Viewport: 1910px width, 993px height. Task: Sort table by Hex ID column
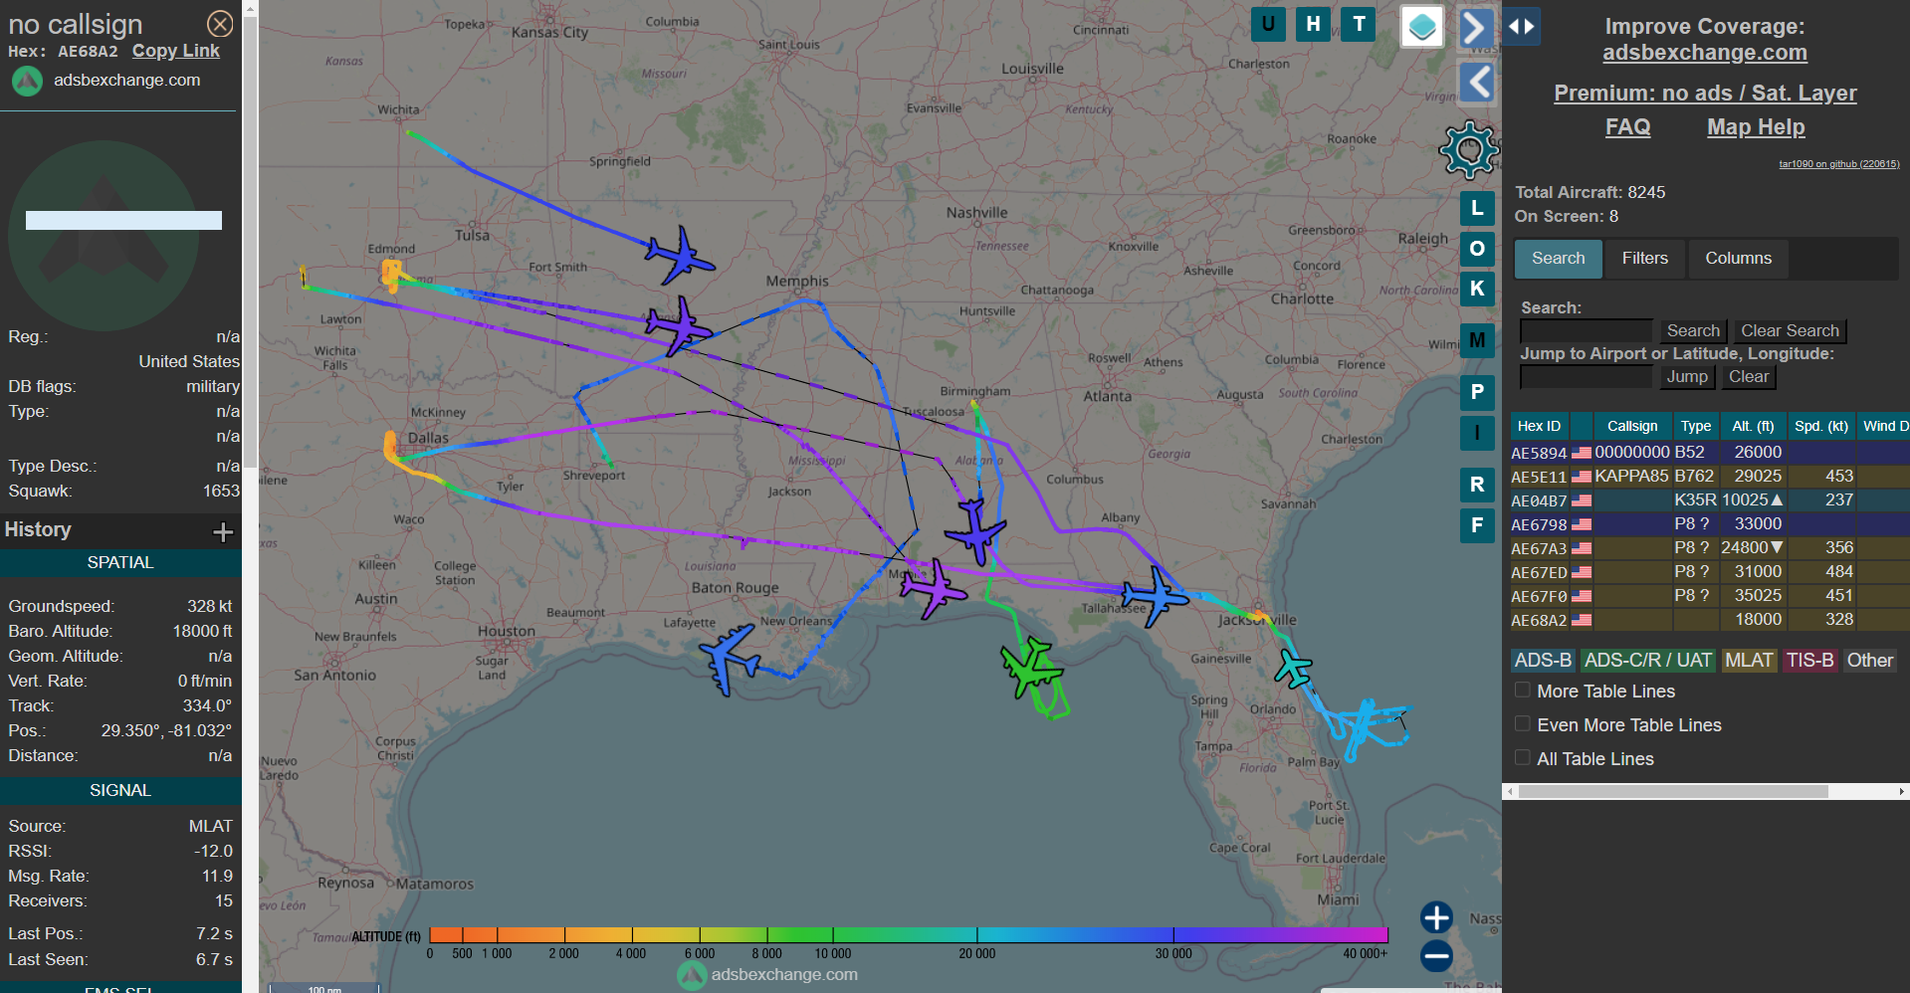[1539, 426]
